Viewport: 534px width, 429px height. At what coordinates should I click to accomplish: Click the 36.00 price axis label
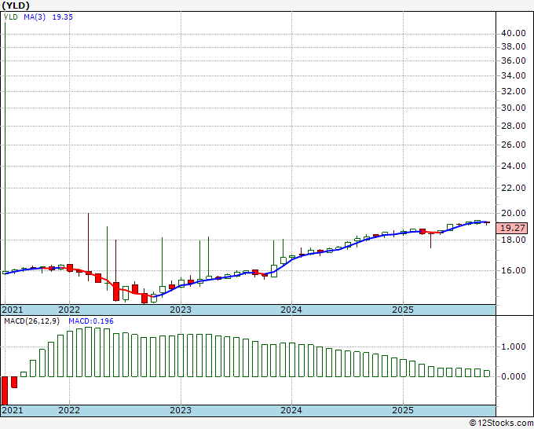pyautogui.click(x=514, y=61)
